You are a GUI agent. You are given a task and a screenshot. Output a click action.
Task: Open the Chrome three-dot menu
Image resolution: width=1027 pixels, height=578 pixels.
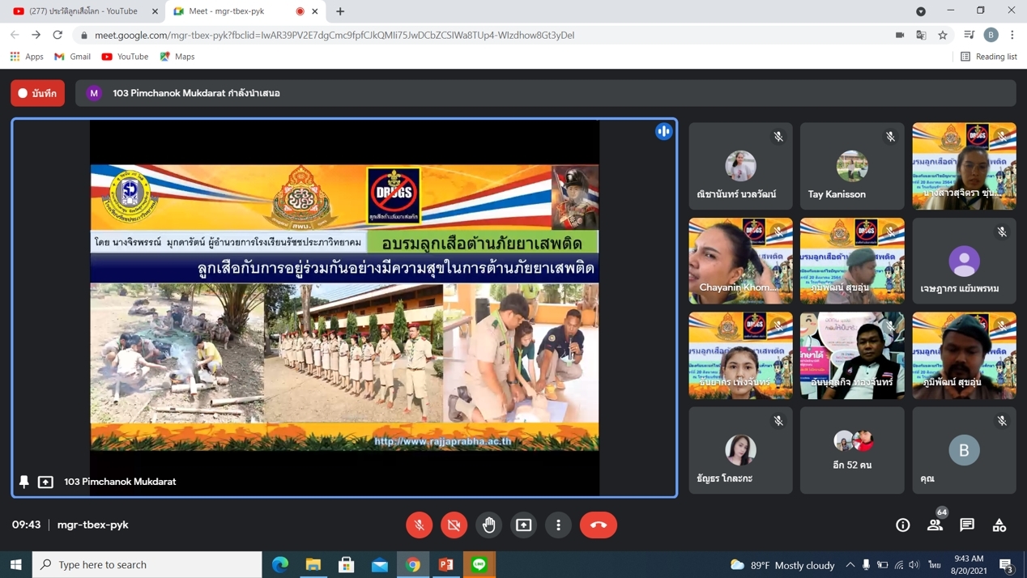point(1012,35)
